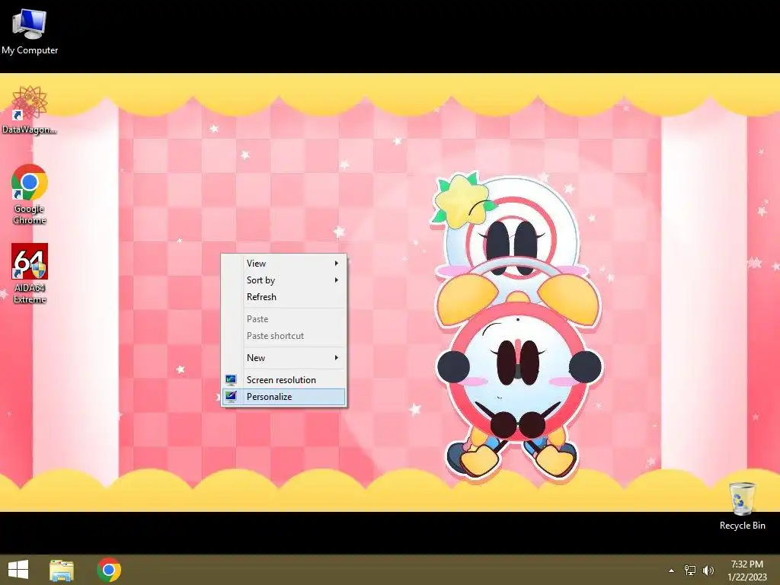Click the Screen resolution monitor icon

click(231, 380)
